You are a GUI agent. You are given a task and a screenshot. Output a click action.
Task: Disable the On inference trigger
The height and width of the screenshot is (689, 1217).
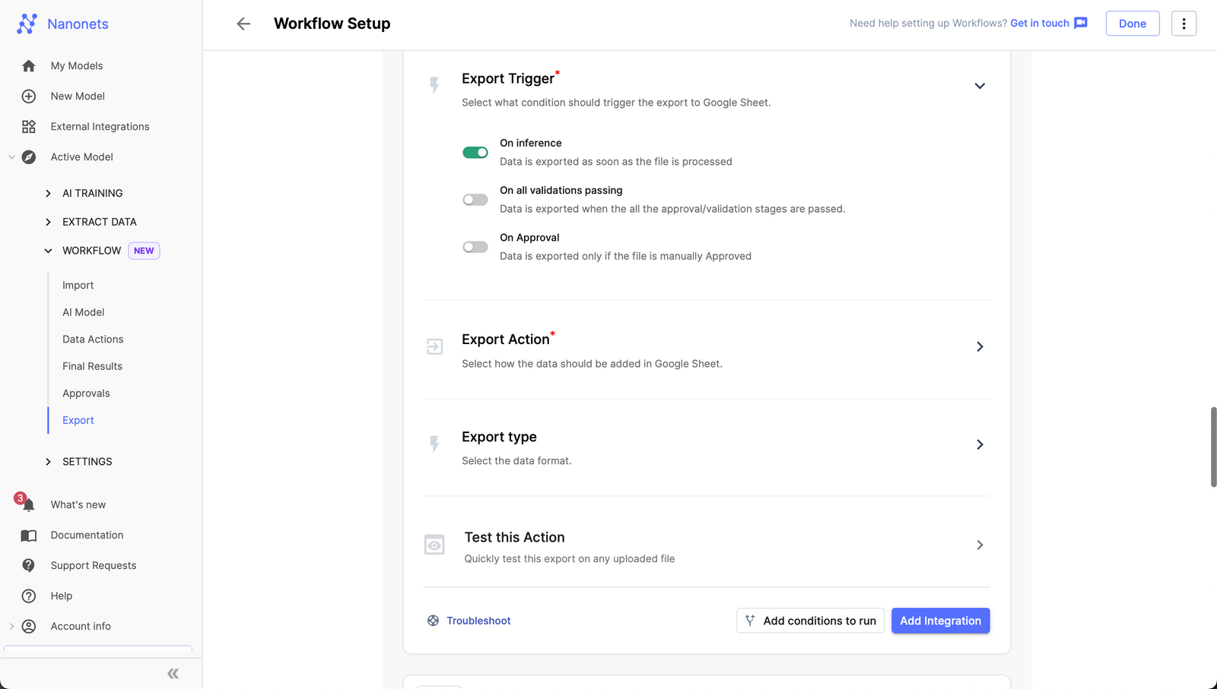[x=475, y=152]
